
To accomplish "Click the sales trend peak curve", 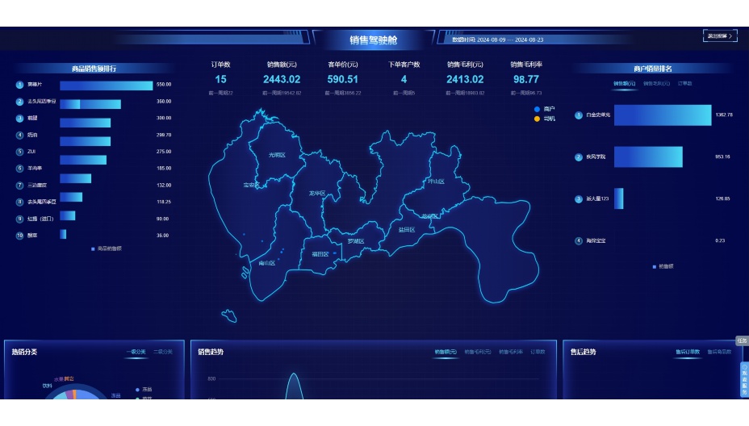I will 295,385.
